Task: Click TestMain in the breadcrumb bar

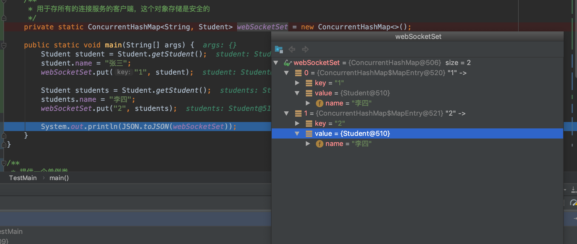Action: click(23, 178)
